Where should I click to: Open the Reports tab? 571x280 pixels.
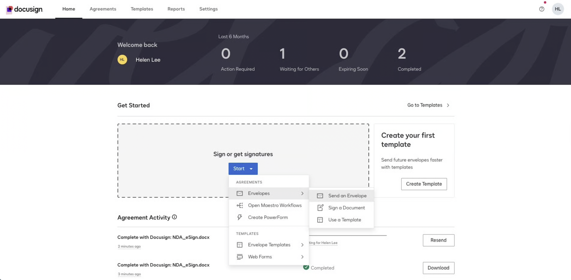coord(176,9)
